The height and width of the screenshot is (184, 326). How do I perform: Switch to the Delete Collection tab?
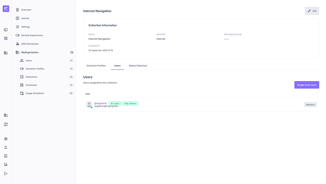138,66
